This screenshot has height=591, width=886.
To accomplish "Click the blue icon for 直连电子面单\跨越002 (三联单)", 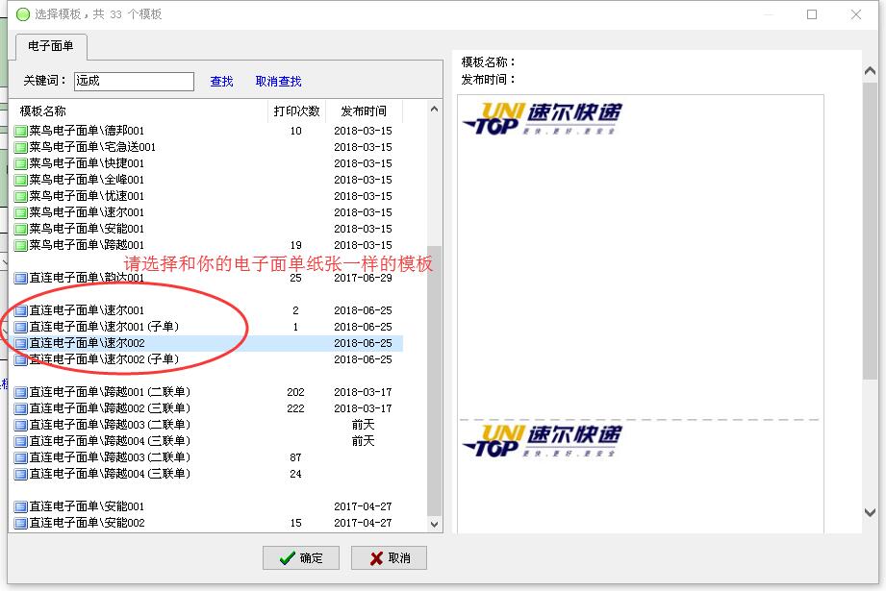I will click(x=21, y=408).
